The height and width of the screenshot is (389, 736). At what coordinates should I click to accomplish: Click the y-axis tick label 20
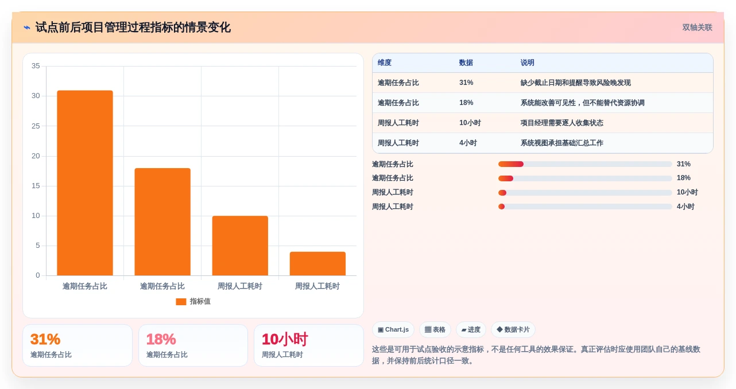[36, 156]
